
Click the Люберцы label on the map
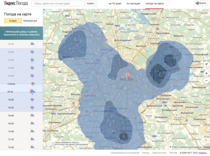pyautogui.click(x=166, y=95)
